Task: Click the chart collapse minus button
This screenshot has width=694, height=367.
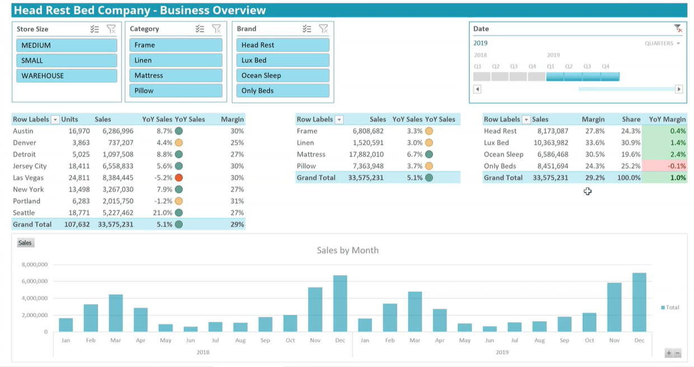Action: [677, 353]
